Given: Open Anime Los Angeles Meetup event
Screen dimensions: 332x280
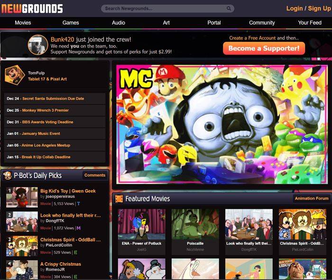Looking at the screenshot, I should coord(46,145).
